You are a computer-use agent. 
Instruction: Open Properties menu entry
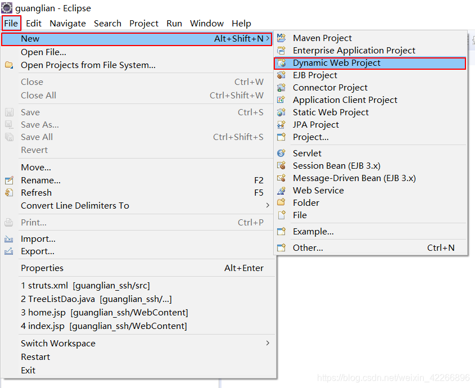[138, 268]
